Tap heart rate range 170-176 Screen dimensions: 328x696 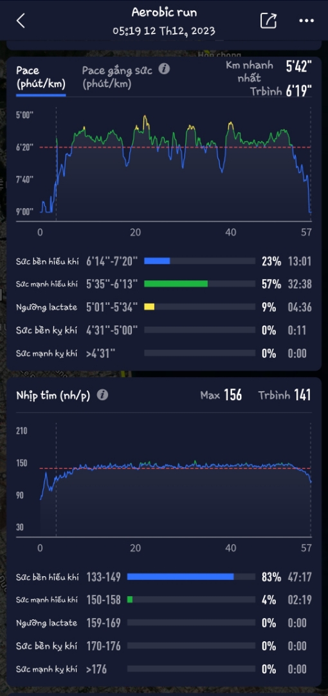click(104, 646)
